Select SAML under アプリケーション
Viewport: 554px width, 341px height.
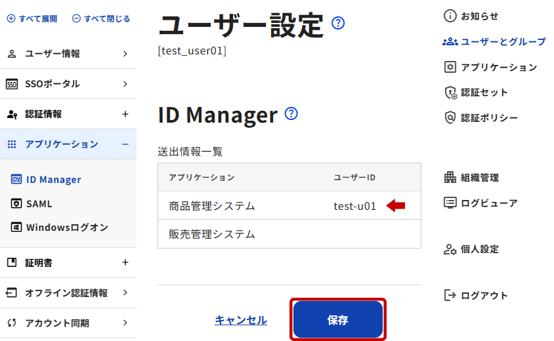point(39,204)
